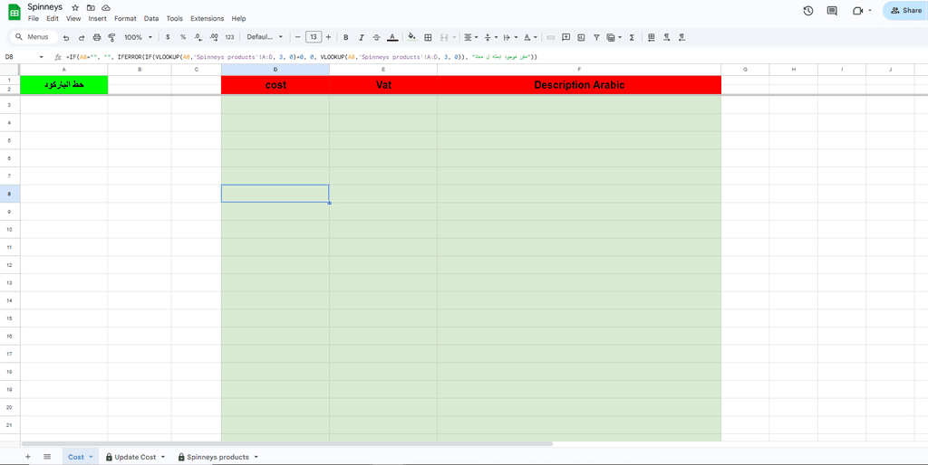Click the Redo icon
The height and width of the screenshot is (465, 928).
81,37
